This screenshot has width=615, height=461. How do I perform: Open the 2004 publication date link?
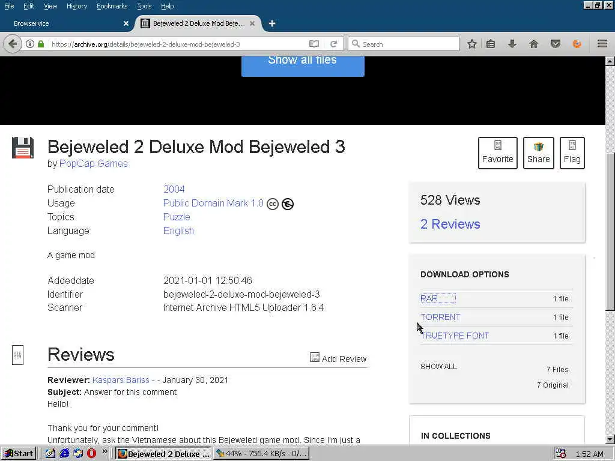tap(174, 189)
